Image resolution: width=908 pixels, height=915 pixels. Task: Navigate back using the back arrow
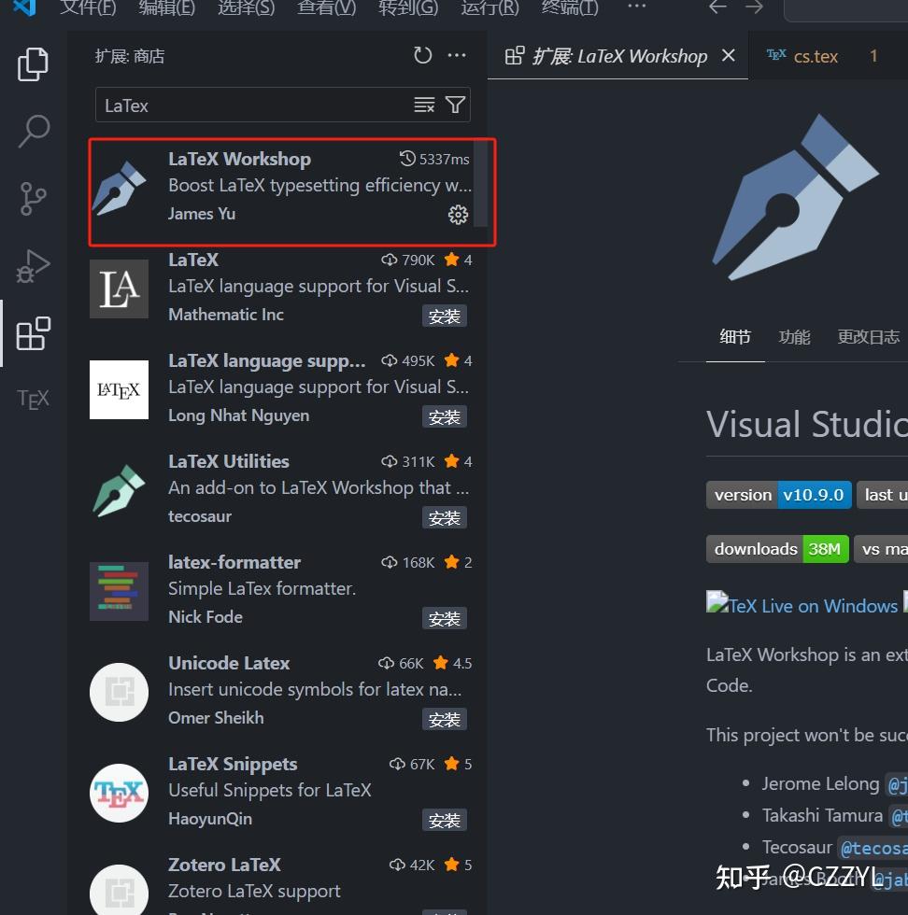pos(716,8)
